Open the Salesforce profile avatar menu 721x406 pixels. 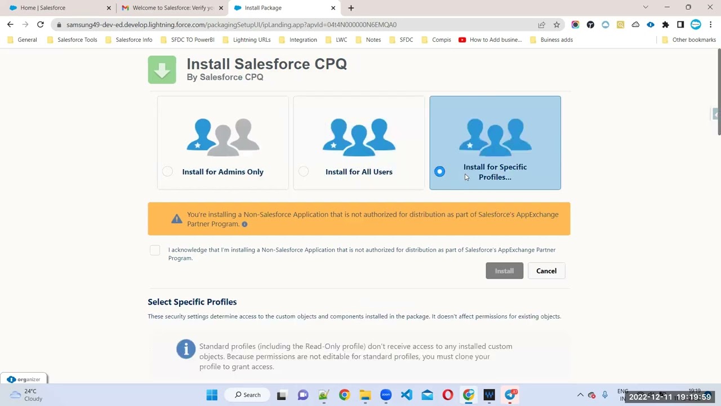click(696, 25)
